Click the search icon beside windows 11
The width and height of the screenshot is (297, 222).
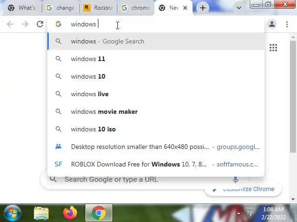[58, 59]
